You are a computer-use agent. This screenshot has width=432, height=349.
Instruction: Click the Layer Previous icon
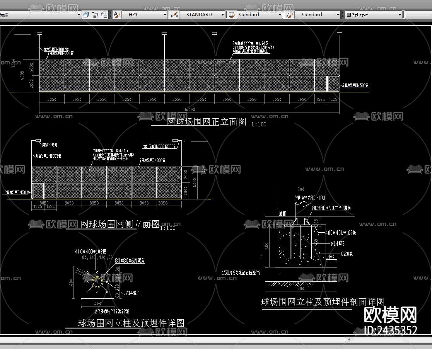click(95, 15)
